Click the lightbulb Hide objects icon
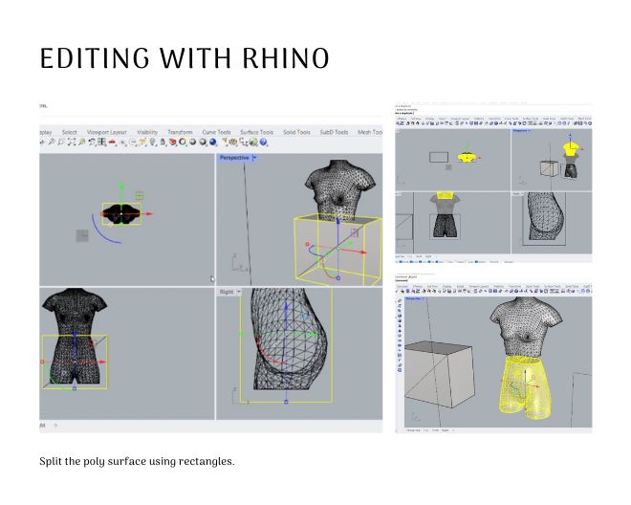The width and height of the screenshot is (631, 505). click(152, 142)
